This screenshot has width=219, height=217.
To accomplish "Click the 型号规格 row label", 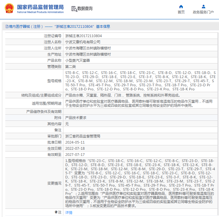I will (54, 81).
